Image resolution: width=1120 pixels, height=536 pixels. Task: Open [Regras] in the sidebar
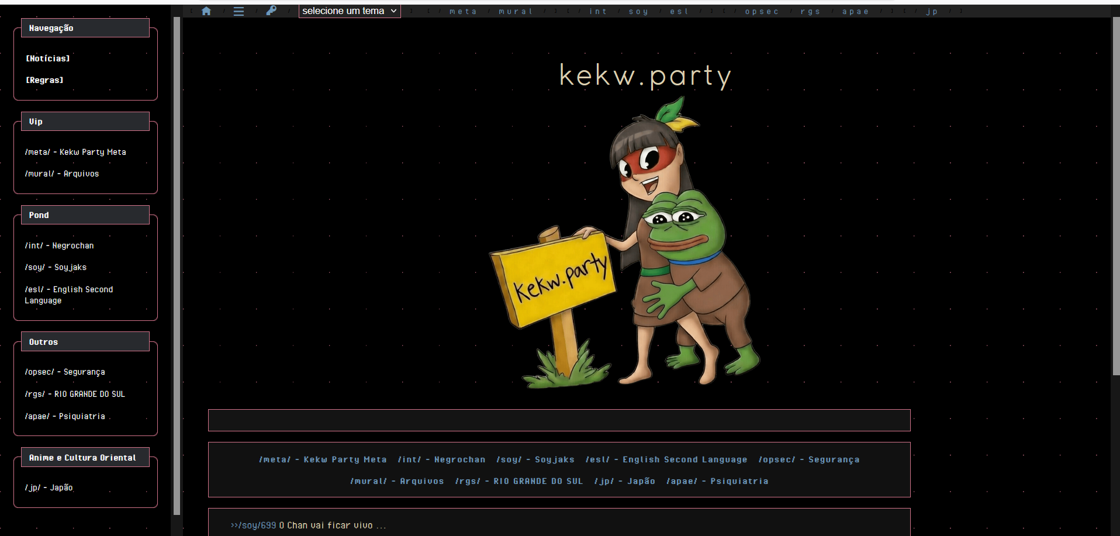tap(44, 80)
